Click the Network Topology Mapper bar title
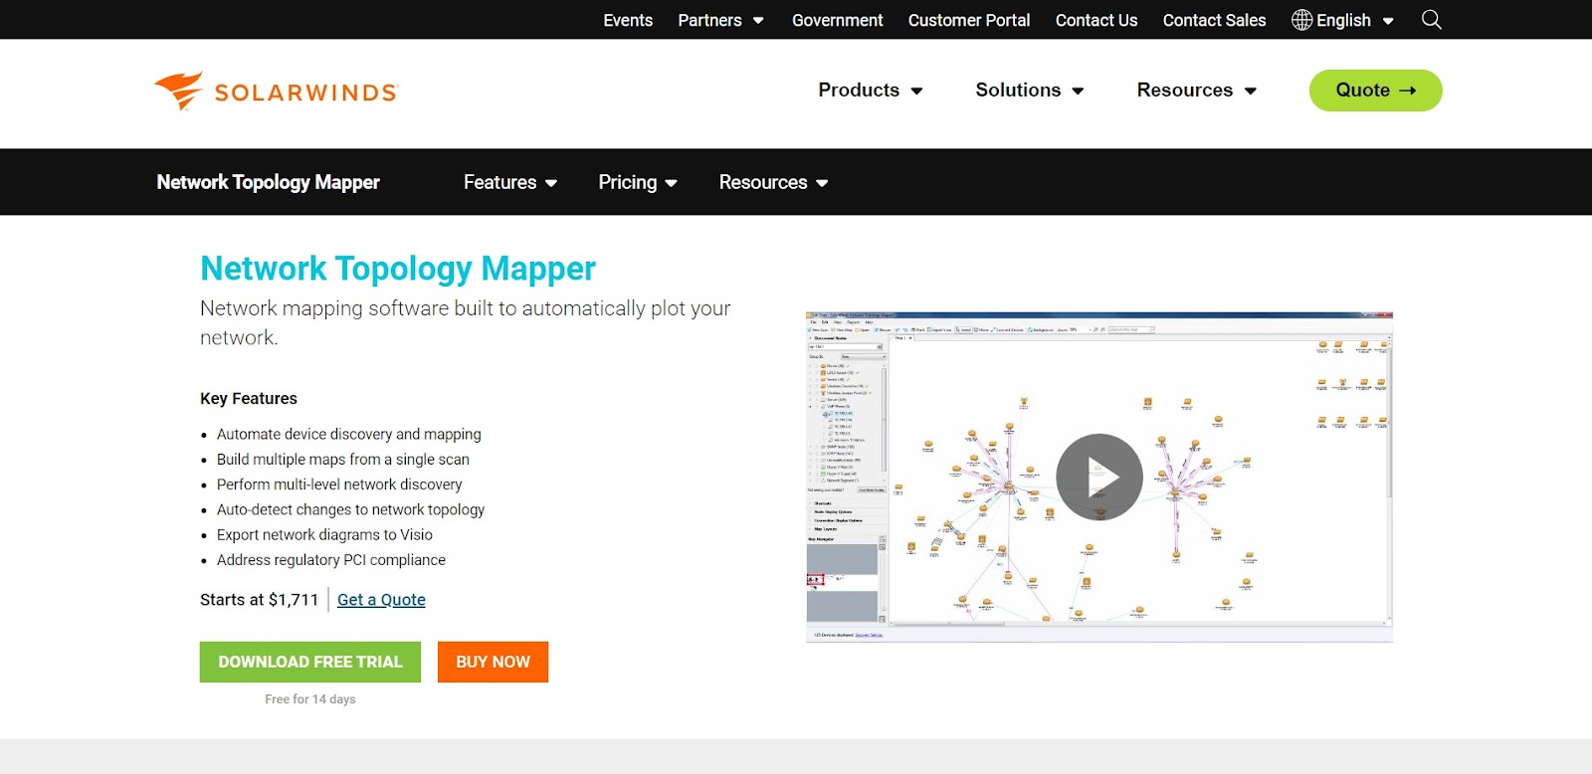Image resolution: width=1592 pixels, height=774 pixels. 268,182
